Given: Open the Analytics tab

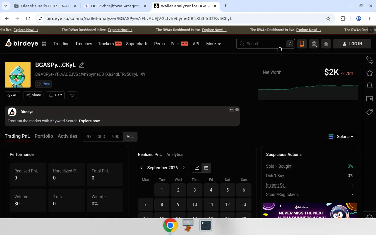Looking at the screenshot, I should tap(175, 155).
